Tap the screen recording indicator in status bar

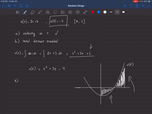(x=136, y=1)
